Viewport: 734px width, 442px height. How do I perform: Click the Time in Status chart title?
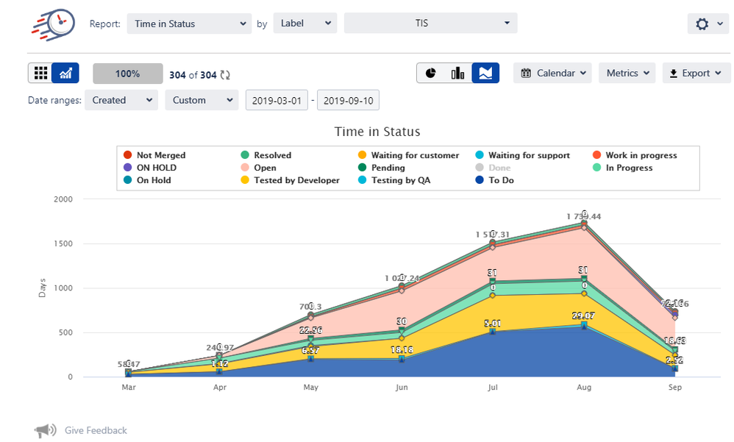377,132
